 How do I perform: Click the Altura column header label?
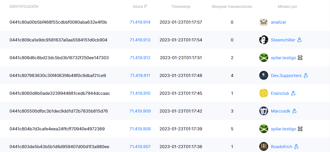[138, 6]
